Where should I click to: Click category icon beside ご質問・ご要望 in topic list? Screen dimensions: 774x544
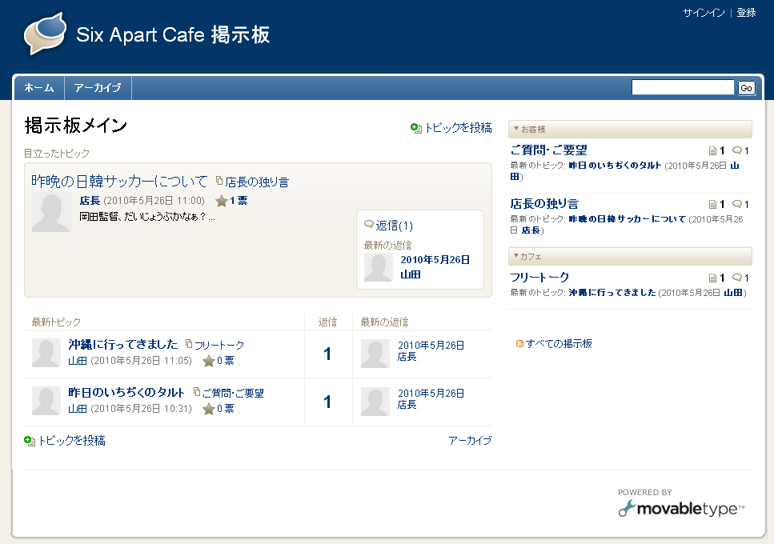(197, 392)
